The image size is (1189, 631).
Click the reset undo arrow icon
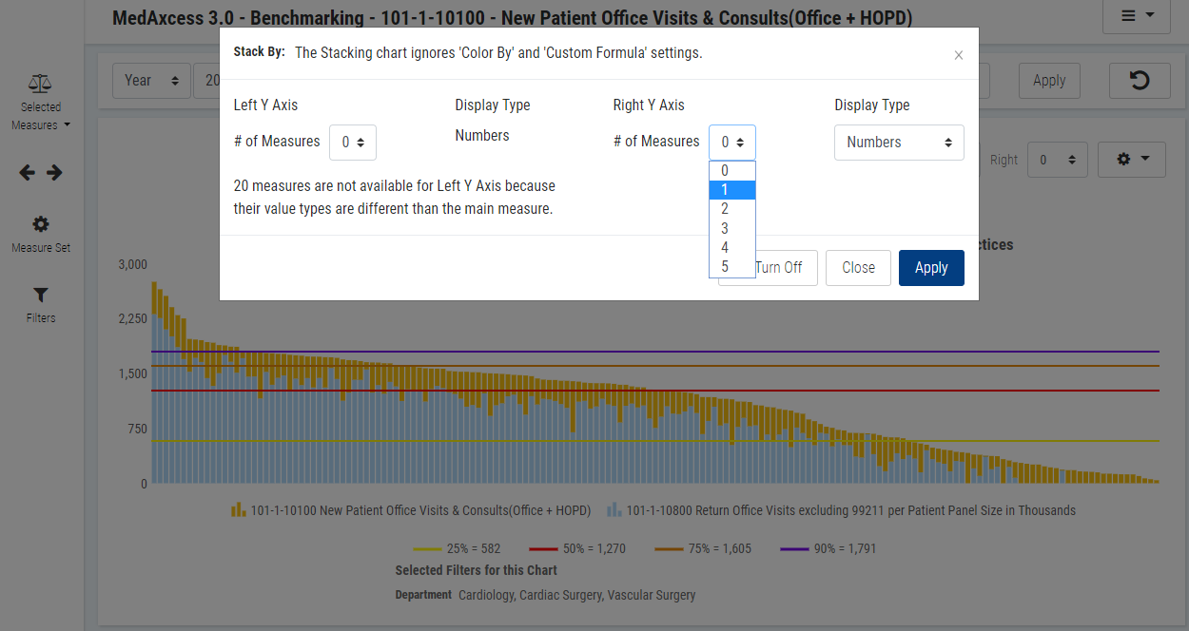tap(1138, 81)
